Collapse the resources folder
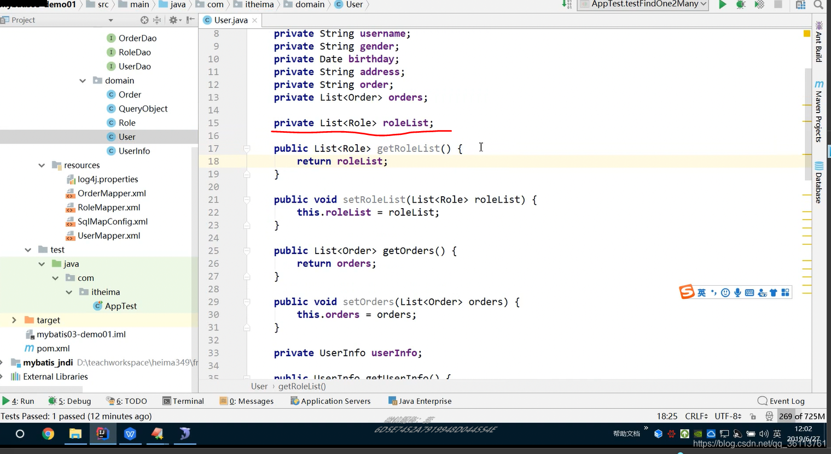 pos(42,166)
